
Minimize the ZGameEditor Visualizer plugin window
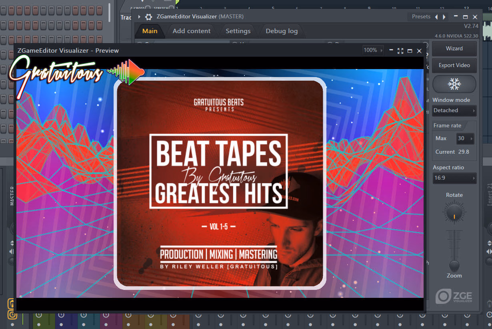click(456, 17)
